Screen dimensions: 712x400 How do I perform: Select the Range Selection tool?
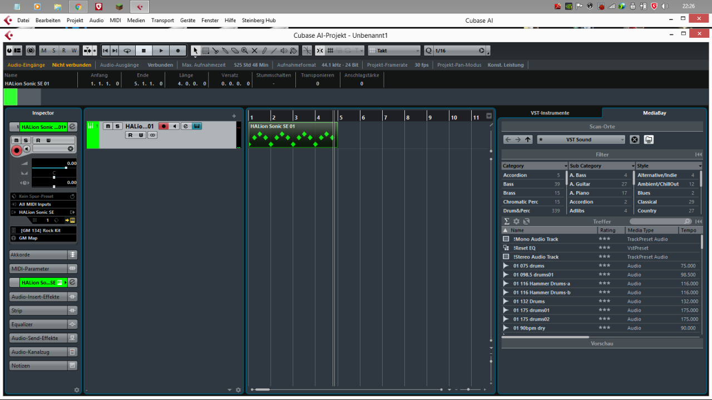pyautogui.click(x=205, y=51)
